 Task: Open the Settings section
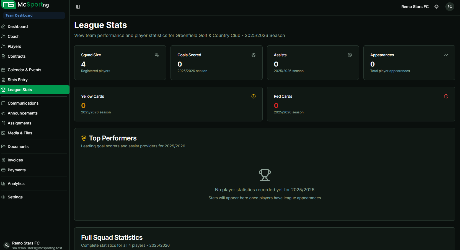click(15, 197)
